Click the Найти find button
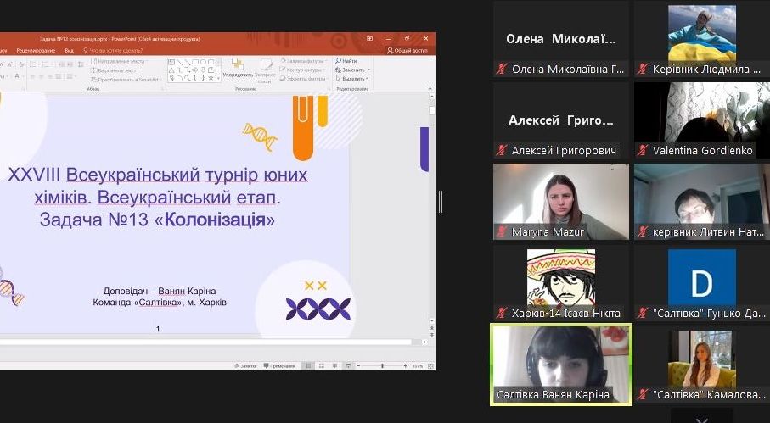 [x=346, y=61]
